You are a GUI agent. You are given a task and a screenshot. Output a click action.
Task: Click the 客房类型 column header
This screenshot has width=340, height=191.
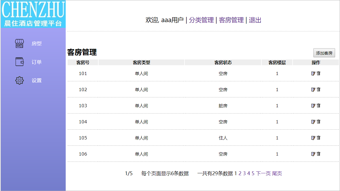tap(142, 62)
